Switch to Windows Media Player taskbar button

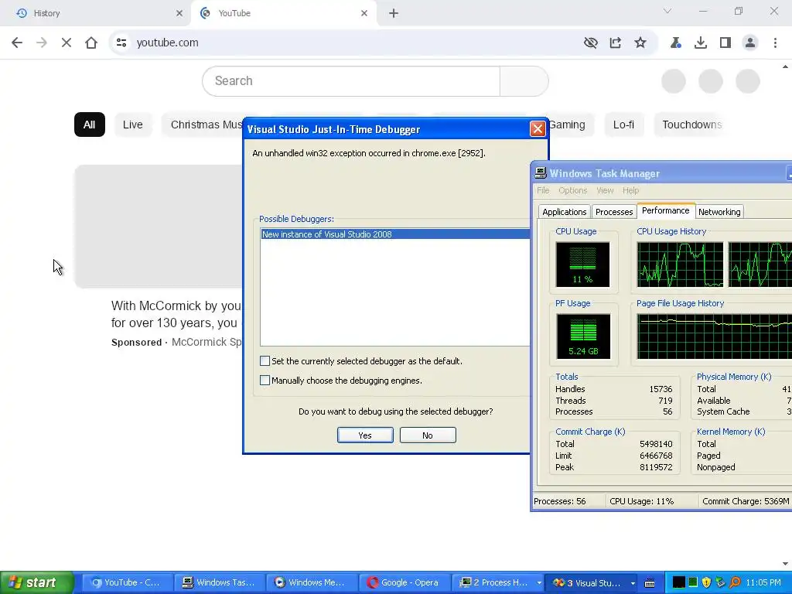(x=312, y=583)
